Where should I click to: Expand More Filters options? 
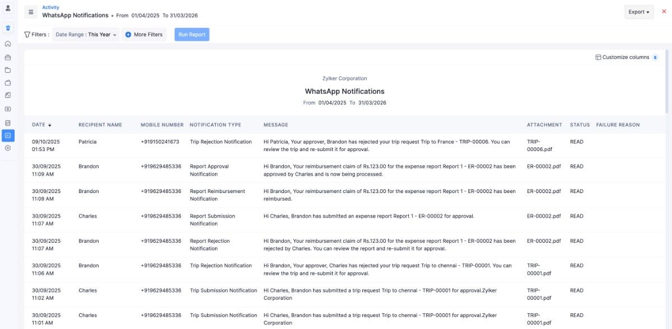(x=143, y=34)
